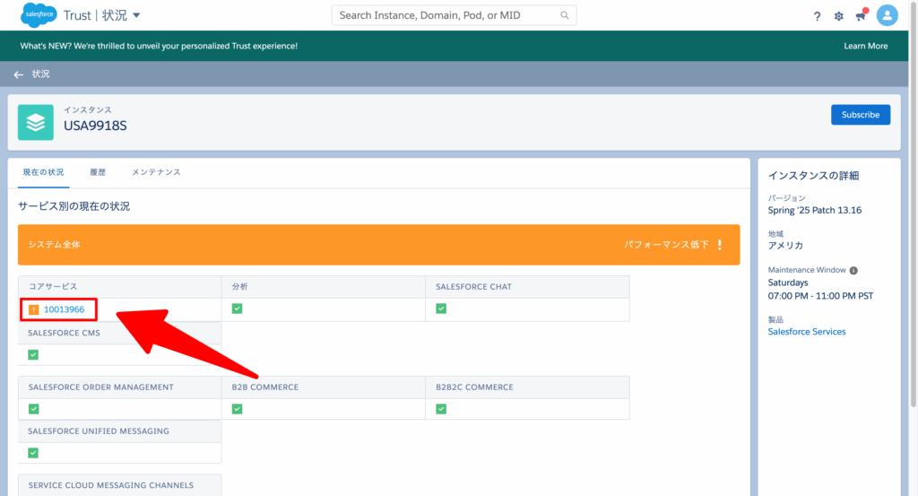This screenshot has width=918, height=496.
Task: Click the SALESFORCE UNIFIED MESSAGING header
Action: coord(99,431)
